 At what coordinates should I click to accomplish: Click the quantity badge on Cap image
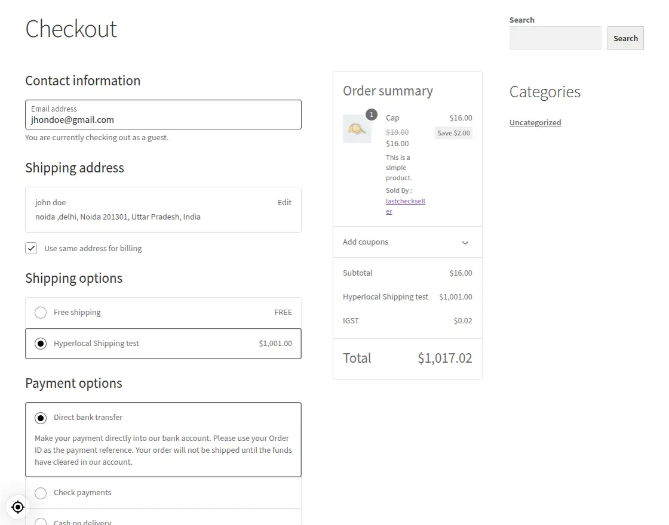(x=372, y=115)
